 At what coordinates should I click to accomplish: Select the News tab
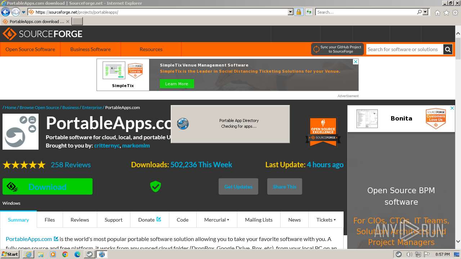[294, 220]
